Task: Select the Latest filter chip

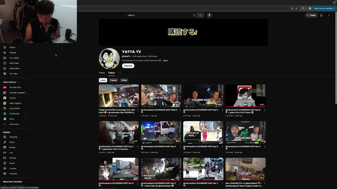Action: coord(103,80)
